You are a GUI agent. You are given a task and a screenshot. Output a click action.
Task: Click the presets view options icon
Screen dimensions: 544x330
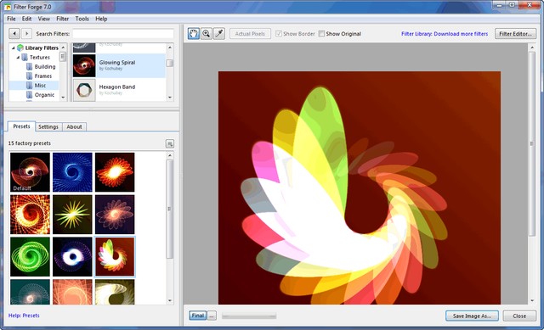tap(170, 143)
